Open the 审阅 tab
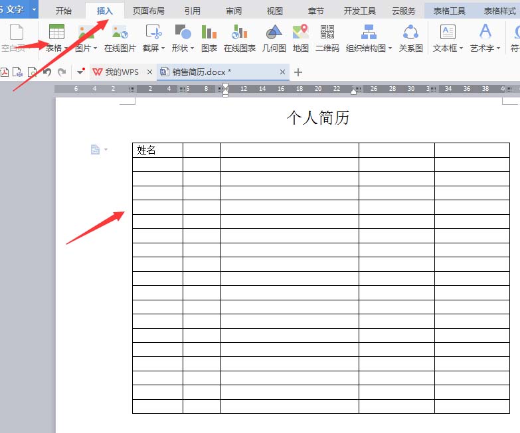This screenshot has width=520, height=433. click(x=234, y=11)
